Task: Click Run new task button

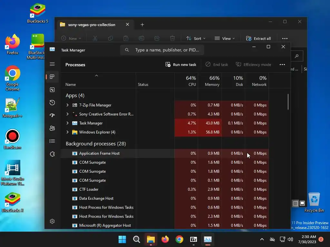Action: 181,64
